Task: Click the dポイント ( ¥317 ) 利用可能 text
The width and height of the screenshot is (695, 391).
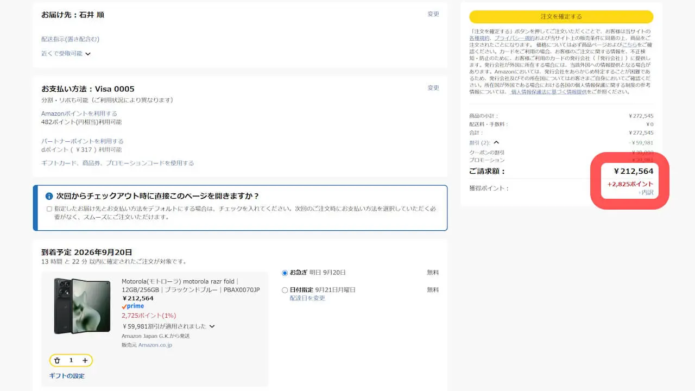Action: [x=81, y=150]
